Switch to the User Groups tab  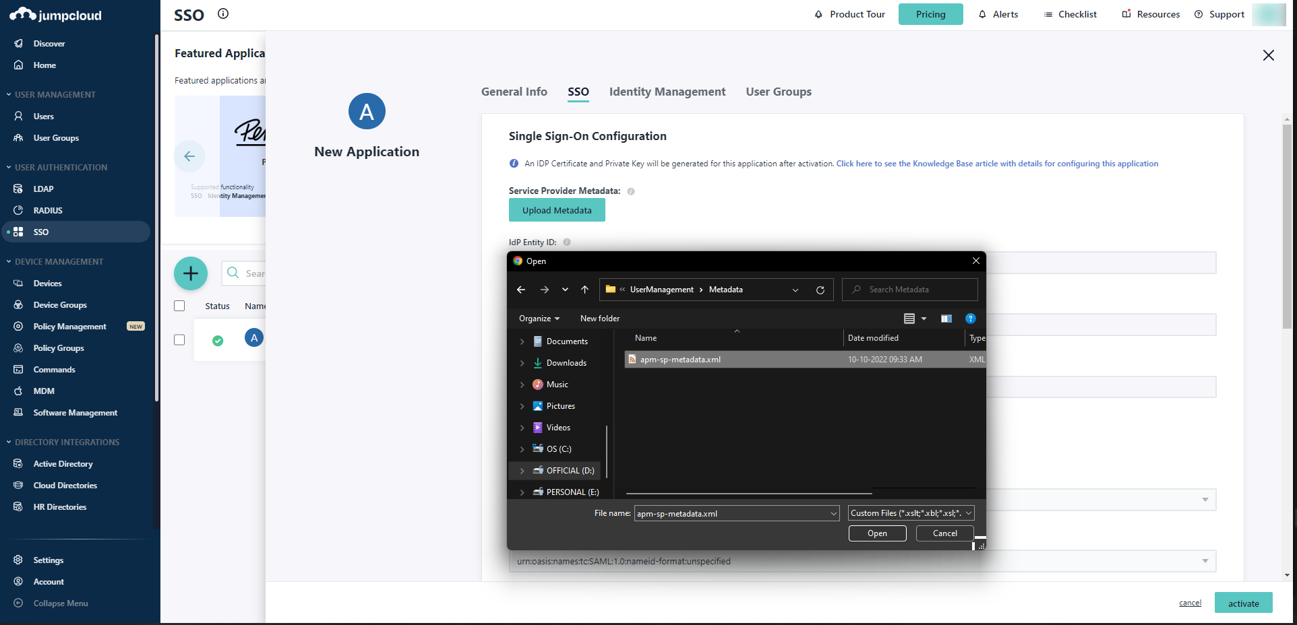click(778, 92)
